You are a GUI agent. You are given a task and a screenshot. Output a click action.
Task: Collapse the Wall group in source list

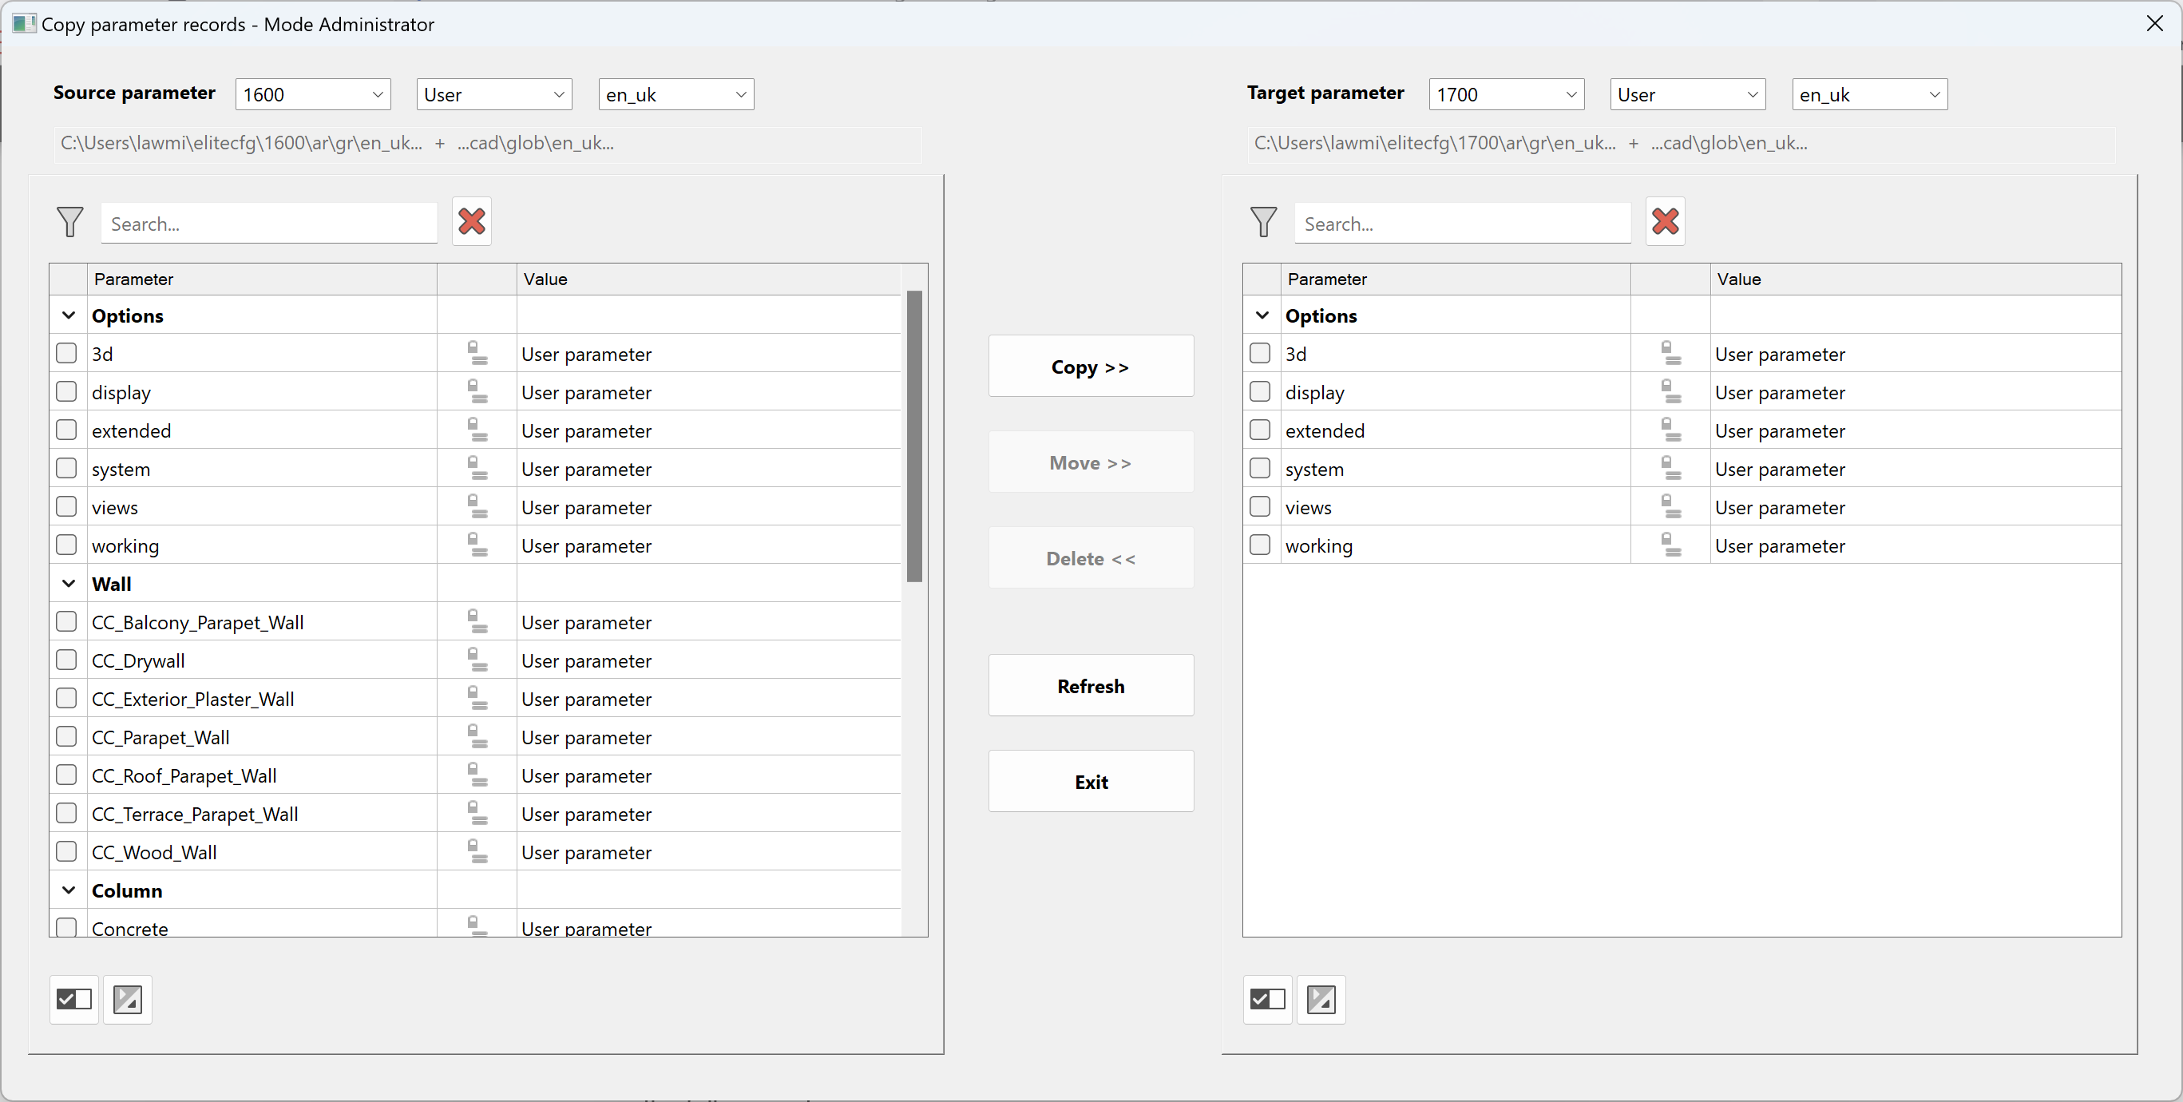click(68, 583)
